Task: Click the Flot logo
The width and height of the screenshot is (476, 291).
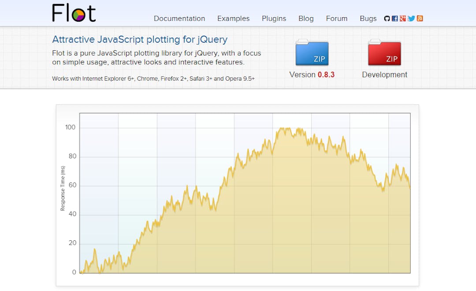Action: 74,13
